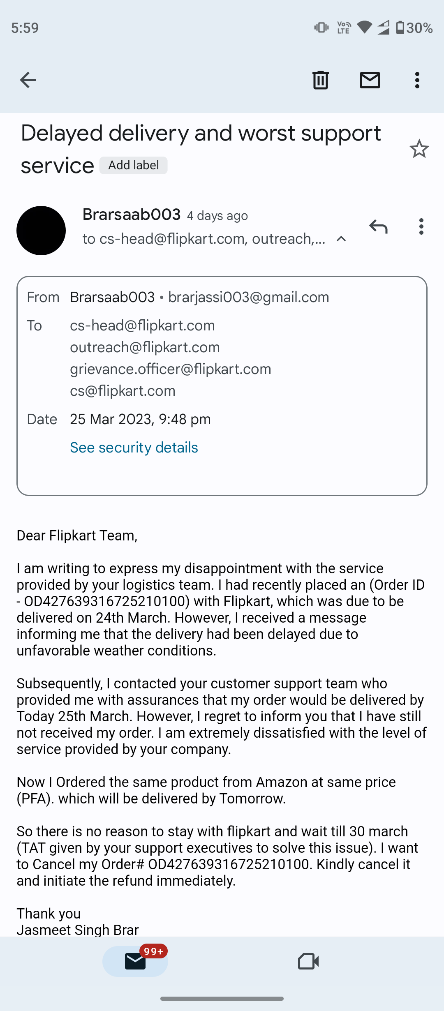This screenshot has height=1011, width=444.
Task: Open the See security details link
Action: 134,448
